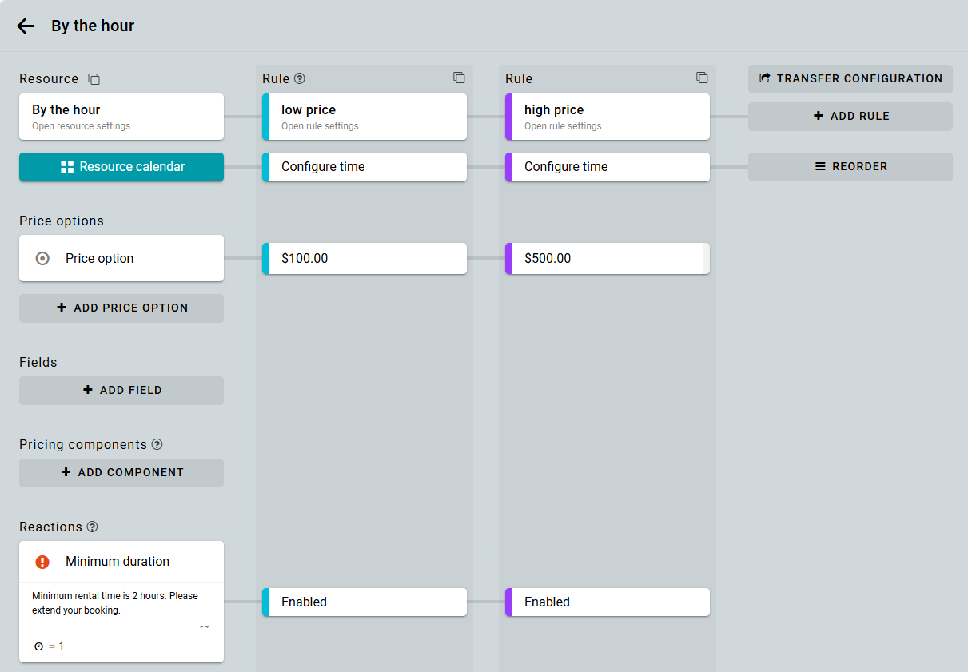This screenshot has height=672, width=968.
Task: Open Configure time for high price rule
Action: point(609,167)
